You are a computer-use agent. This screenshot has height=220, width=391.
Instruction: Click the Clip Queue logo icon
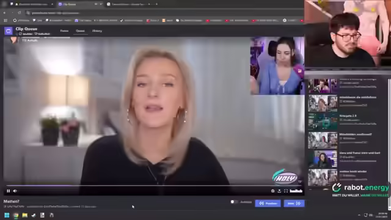pos(8,31)
